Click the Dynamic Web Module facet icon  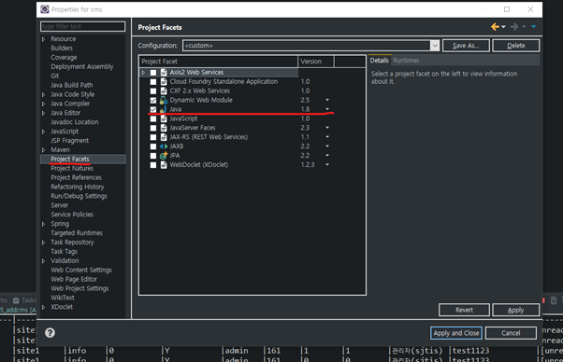coord(164,100)
